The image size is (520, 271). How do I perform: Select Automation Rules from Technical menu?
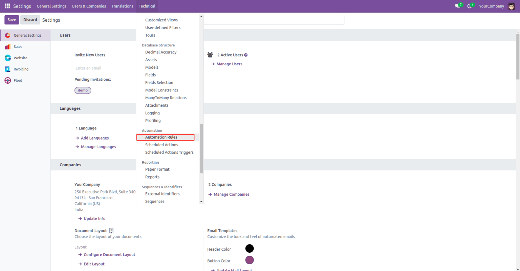(x=161, y=137)
